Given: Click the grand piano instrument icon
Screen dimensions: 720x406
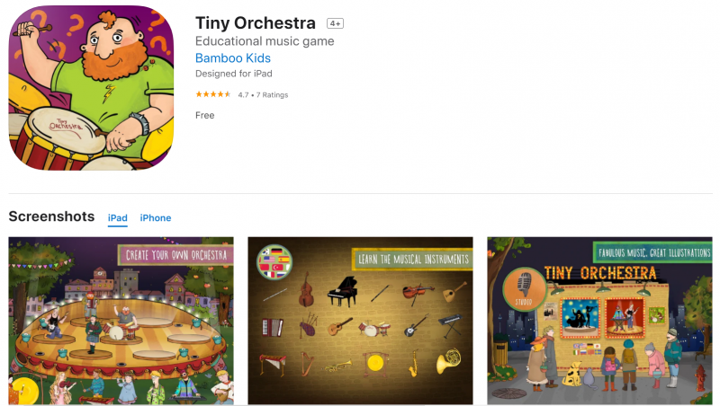Looking at the screenshot, I should tap(343, 291).
